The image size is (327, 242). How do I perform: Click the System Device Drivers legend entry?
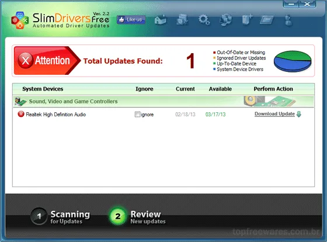[x=238, y=69]
